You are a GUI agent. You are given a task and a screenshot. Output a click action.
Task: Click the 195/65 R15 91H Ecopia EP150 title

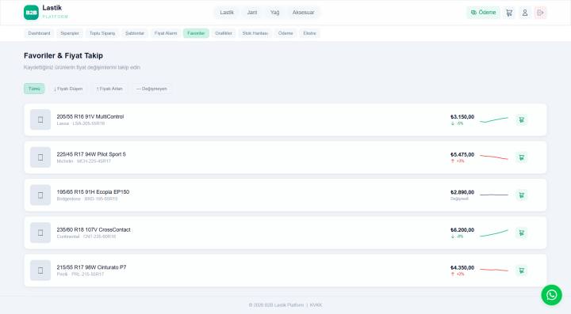pyautogui.click(x=93, y=191)
